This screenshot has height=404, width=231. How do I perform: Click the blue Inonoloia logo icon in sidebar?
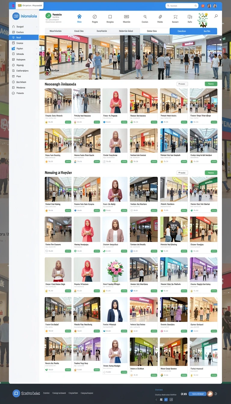point(16,16)
